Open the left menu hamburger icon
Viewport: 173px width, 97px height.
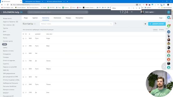[1, 12]
